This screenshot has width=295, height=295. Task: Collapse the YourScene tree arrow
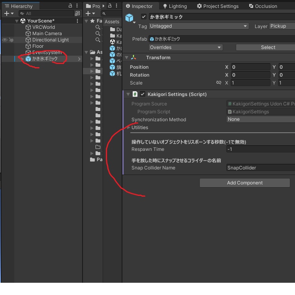[x=17, y=21]
